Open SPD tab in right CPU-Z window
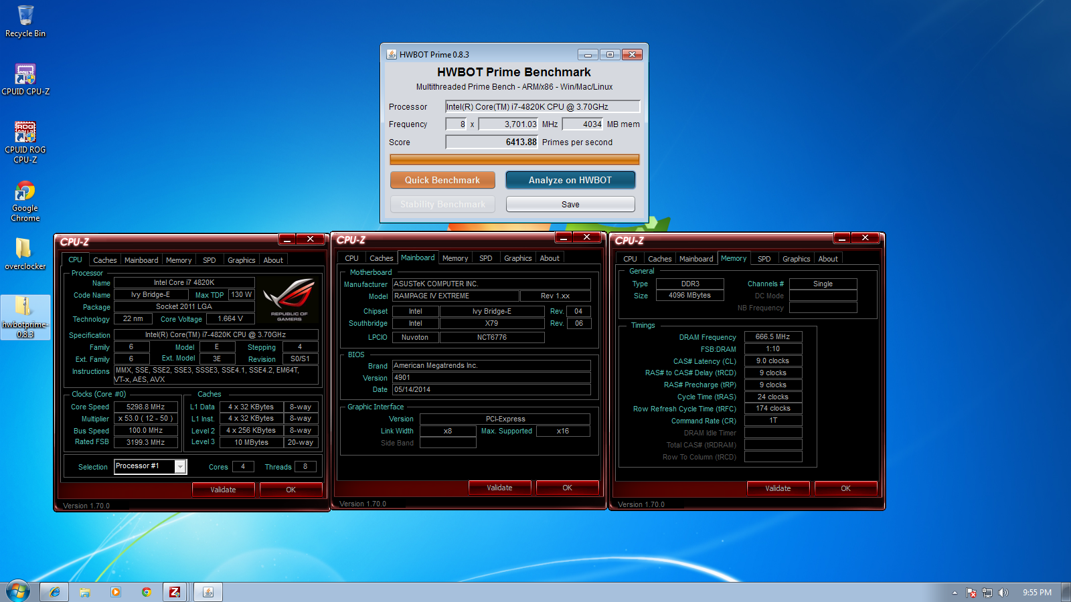Image resolution: width=1071 pixels, height=602 pixels. (764, 259)
